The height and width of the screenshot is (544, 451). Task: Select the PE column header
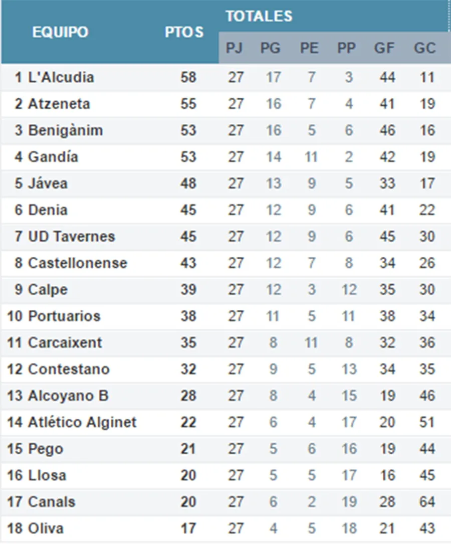(309, 48)
